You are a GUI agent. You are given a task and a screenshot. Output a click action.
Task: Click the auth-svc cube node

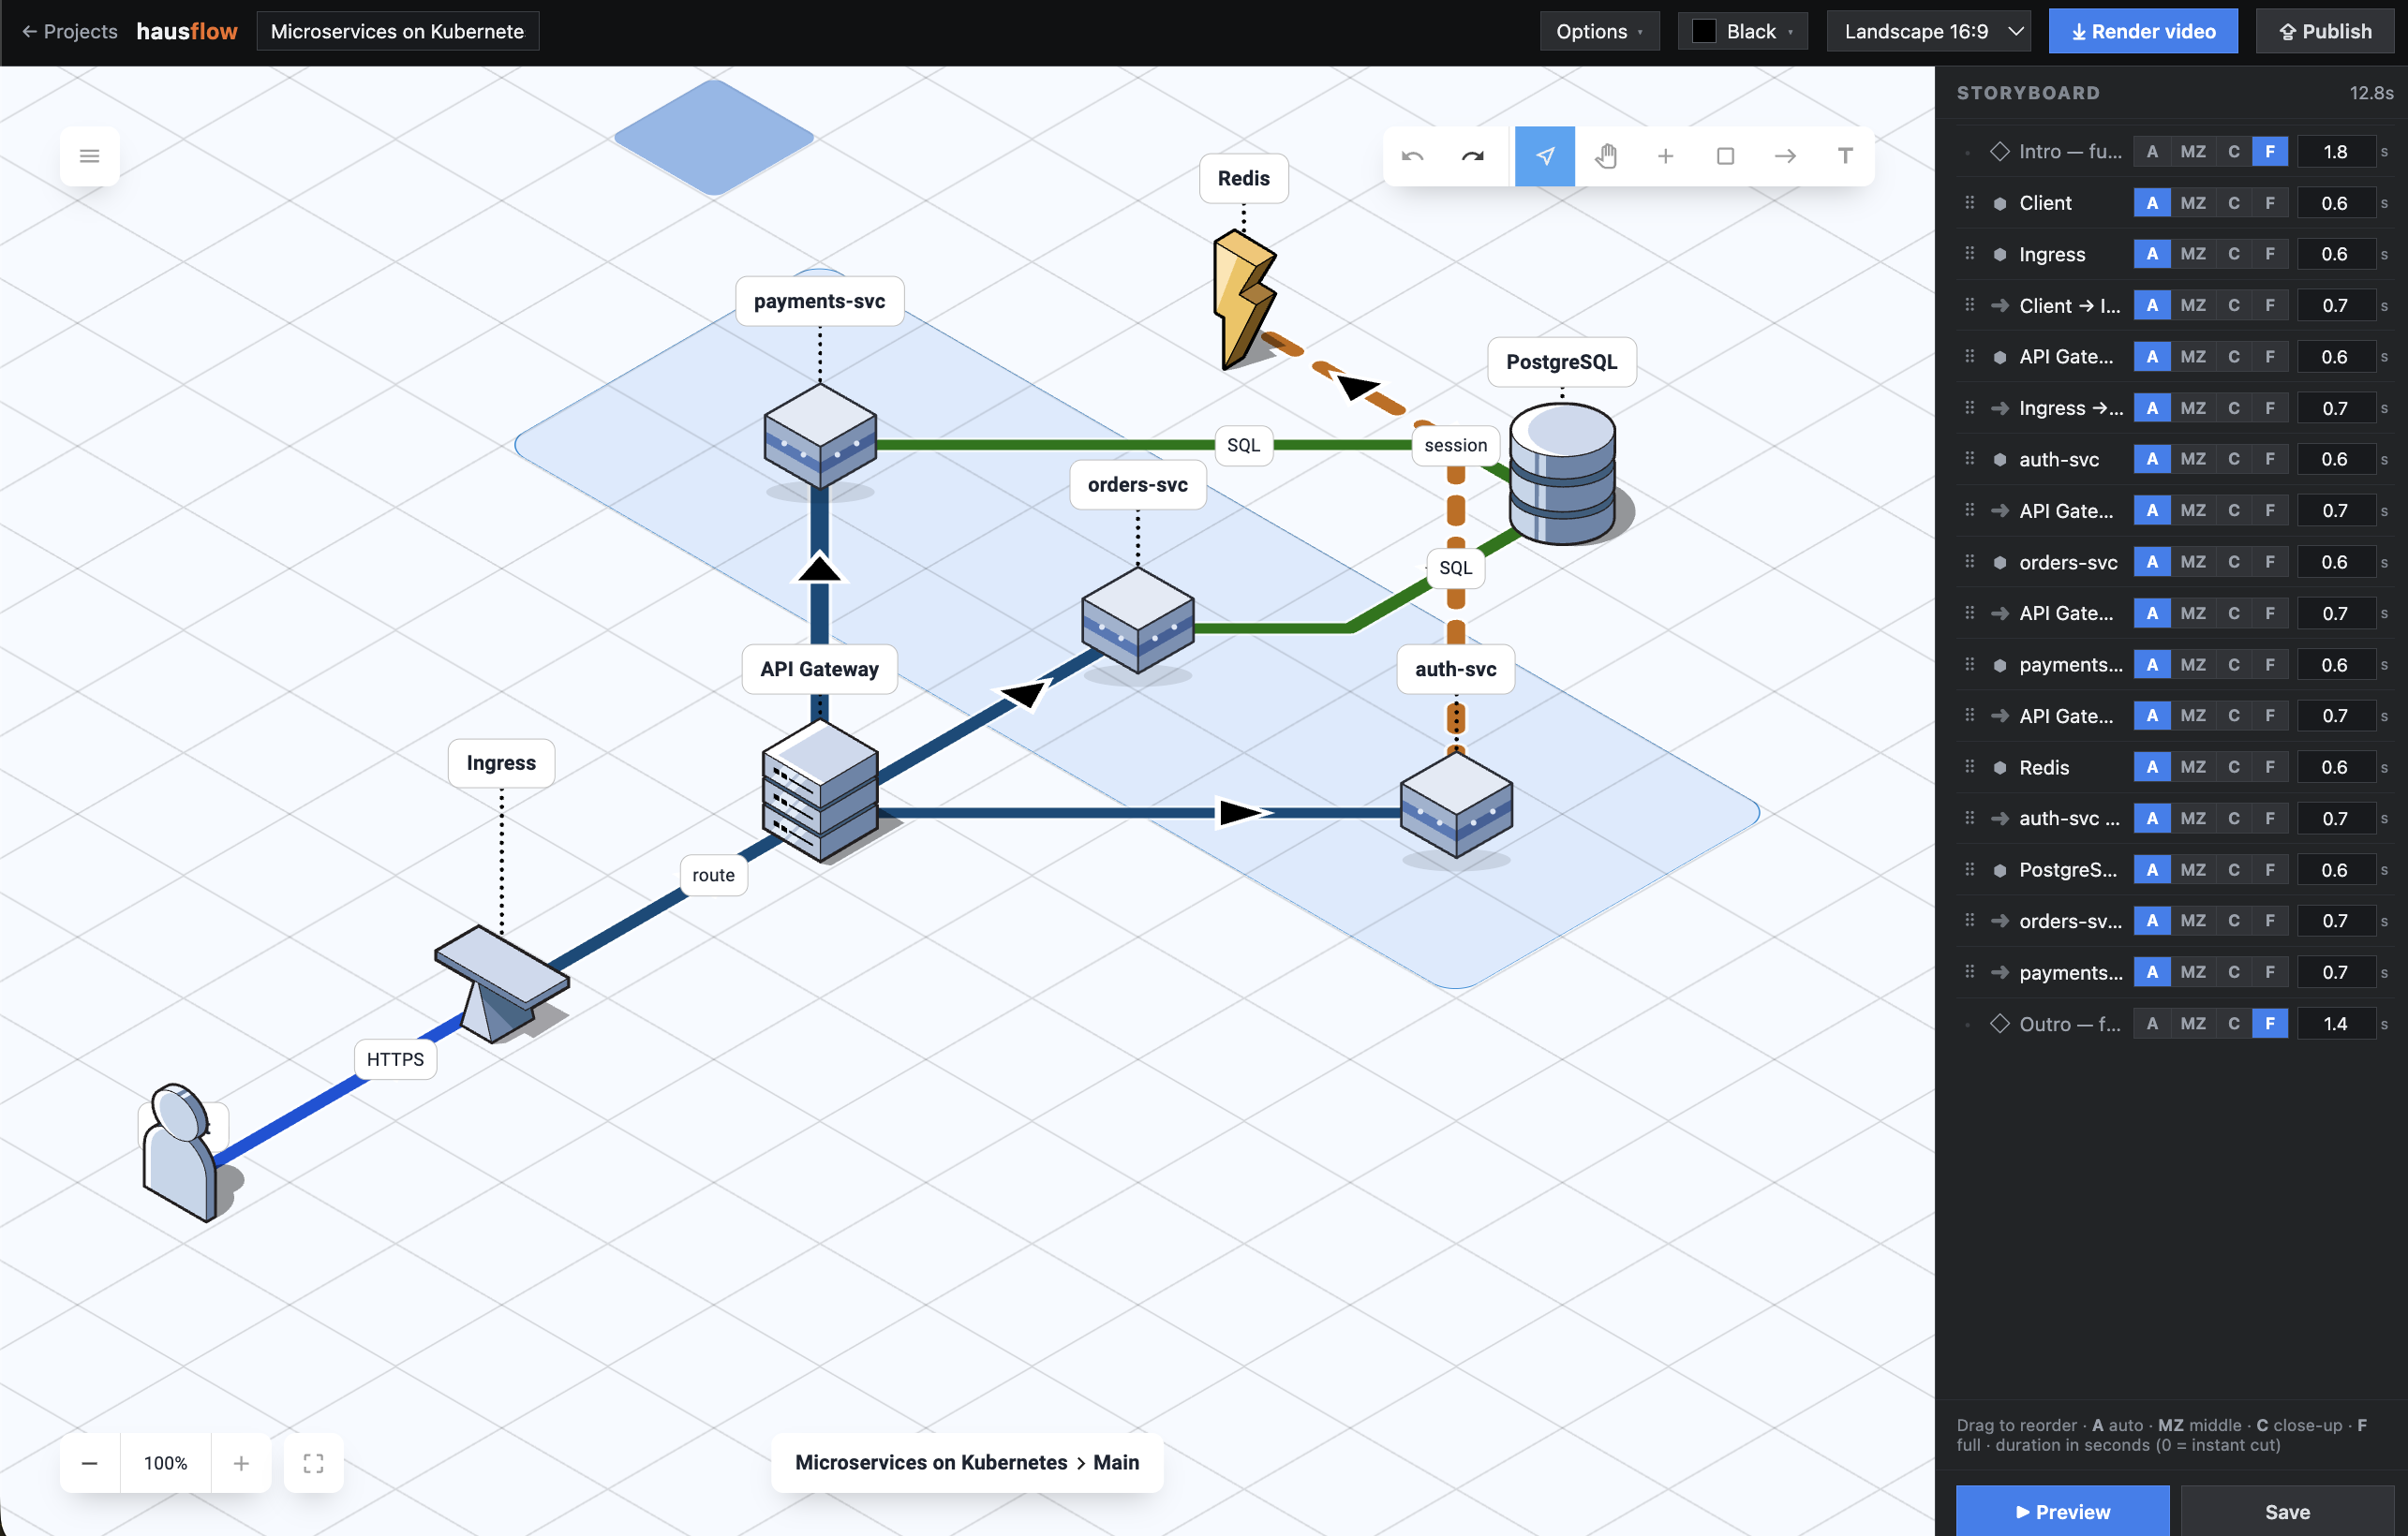point(1456,805)
